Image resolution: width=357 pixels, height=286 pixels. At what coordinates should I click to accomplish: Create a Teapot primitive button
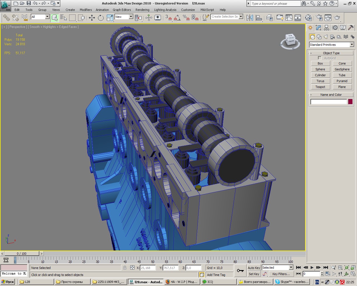[320, 87]
